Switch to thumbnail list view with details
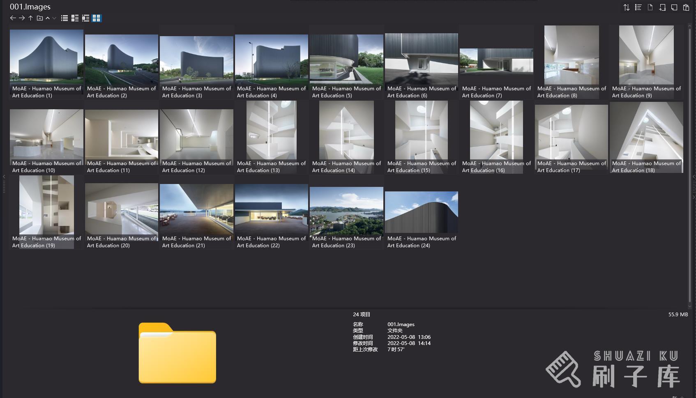 [85, 18]
